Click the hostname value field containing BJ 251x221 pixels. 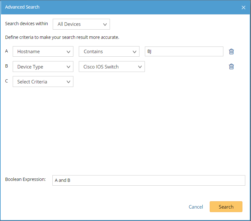tap(184, 52)
